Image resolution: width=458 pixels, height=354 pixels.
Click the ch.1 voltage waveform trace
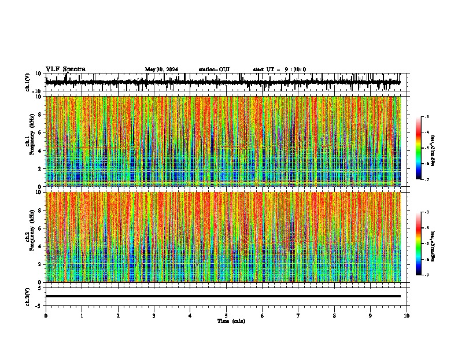[223, 82]
